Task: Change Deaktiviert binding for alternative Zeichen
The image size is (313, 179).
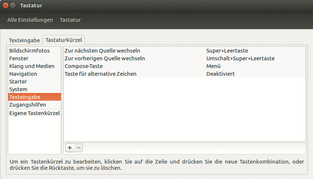Action: [x=220, y=74]
